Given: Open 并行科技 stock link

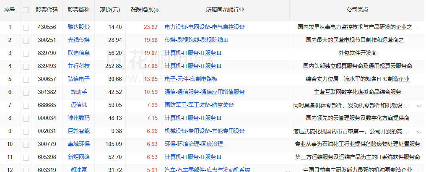Looking at the screenshot, I should (78, 66).
